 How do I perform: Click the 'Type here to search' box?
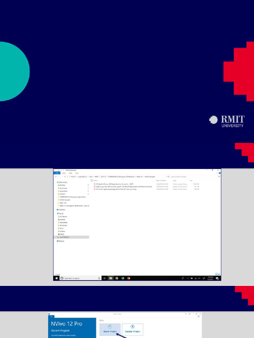pos(81,278)
